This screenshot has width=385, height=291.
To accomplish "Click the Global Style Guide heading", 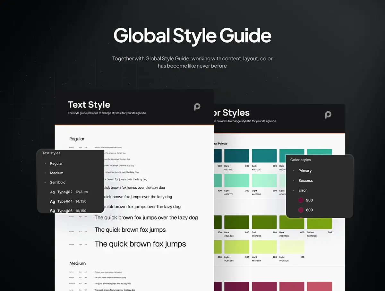I will [192, 35].
